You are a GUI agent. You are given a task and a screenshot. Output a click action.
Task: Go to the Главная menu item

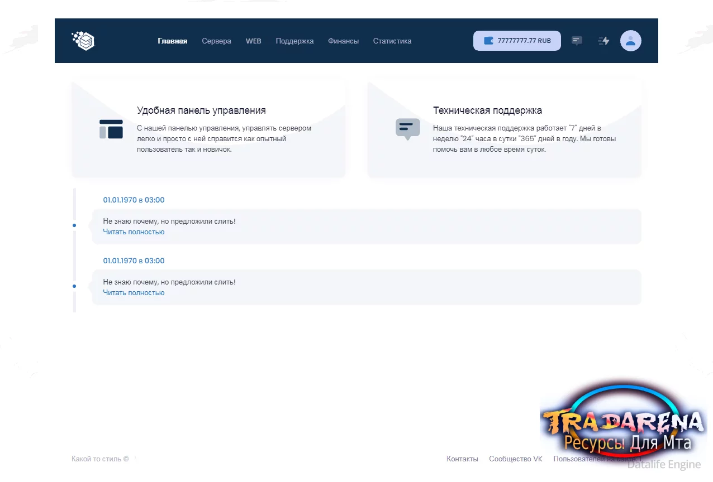pyautogui.click(x=172, y=41)
